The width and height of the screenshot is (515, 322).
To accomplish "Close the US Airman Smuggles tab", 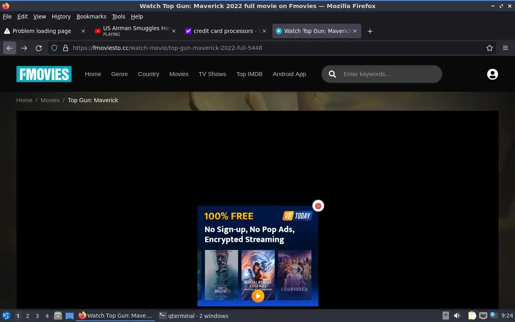I will click(174, 31).
